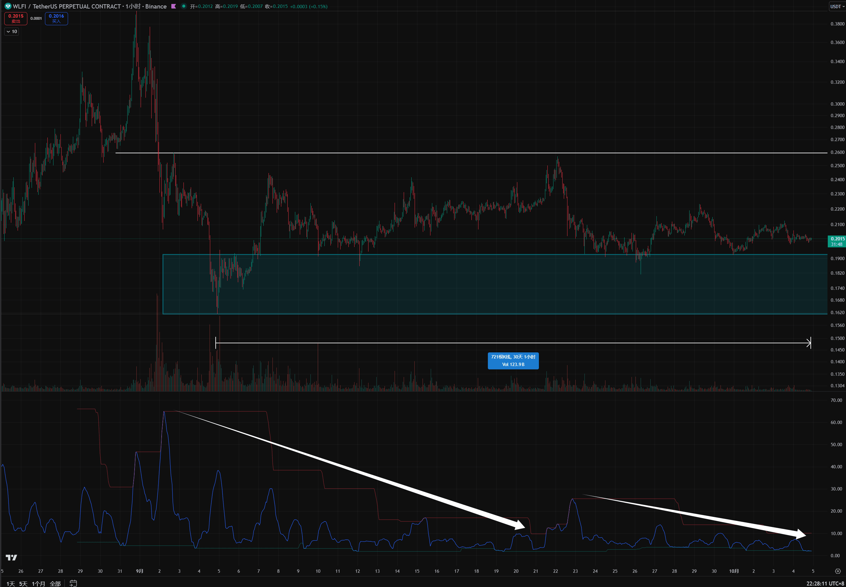The width and height of the screenshot is (846, 587).
Task: Click the green market status dot
Action: click(183, 6)
